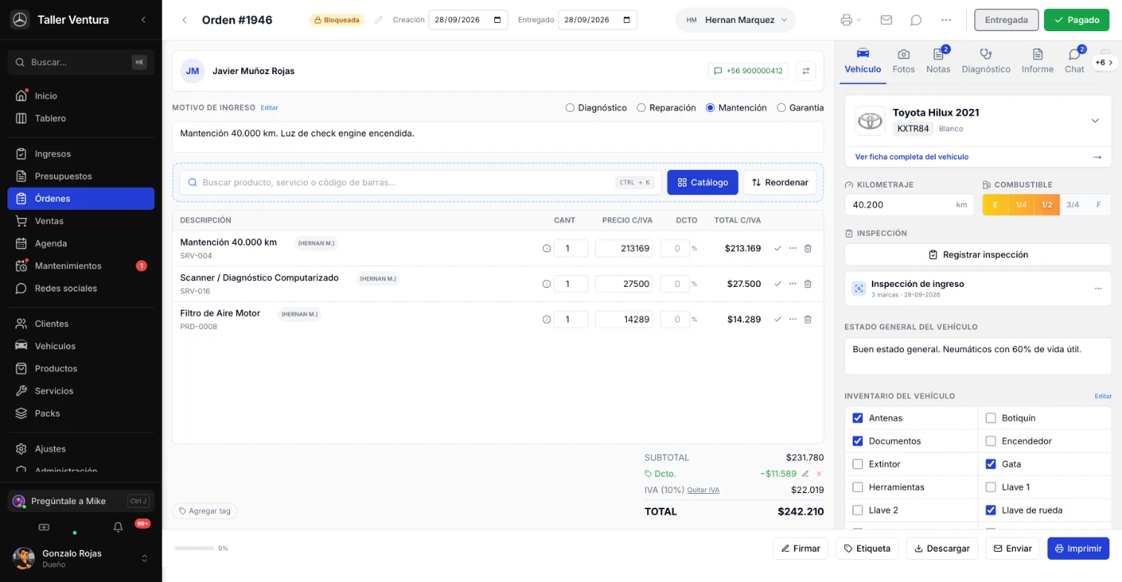Open the chat bubble icon in header
This screenshot has width=1122, height=582.
[x=916, y=20]
